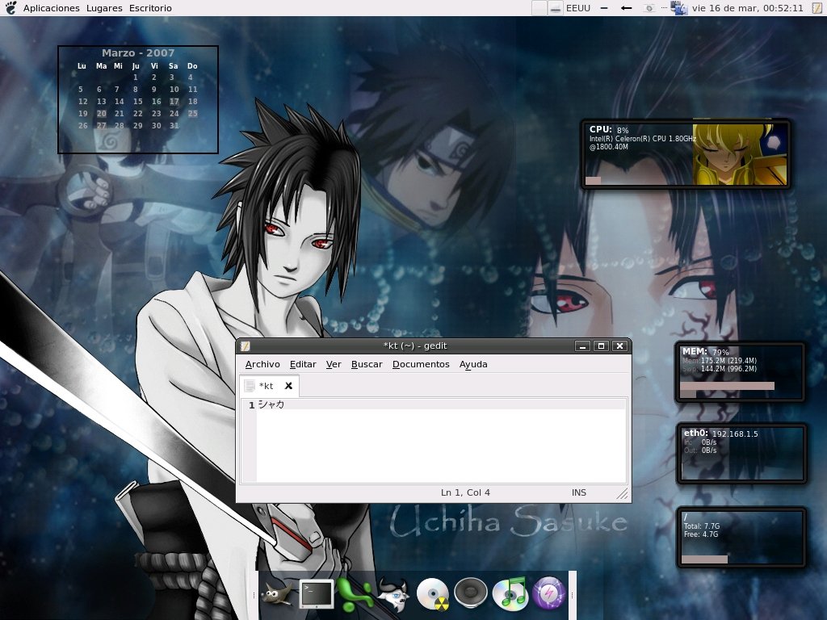Launch the music player with green notes
The height and width of the screenshot is (620, 827).
click(x=510, y=593)
